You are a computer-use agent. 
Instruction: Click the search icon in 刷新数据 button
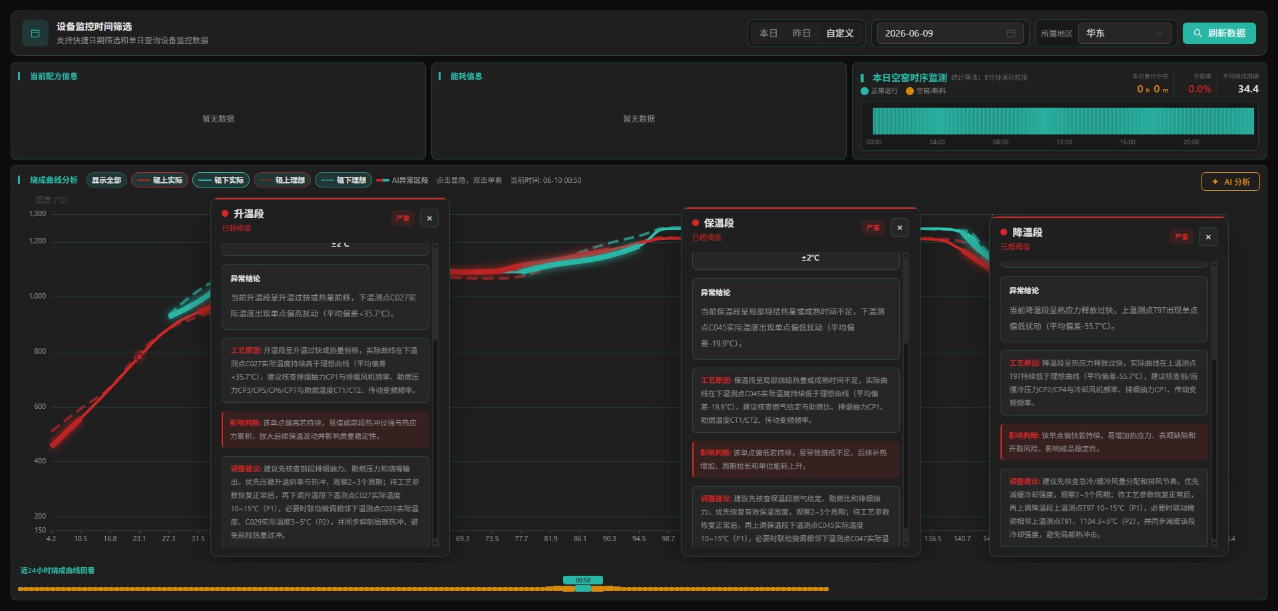point(1197,33)
